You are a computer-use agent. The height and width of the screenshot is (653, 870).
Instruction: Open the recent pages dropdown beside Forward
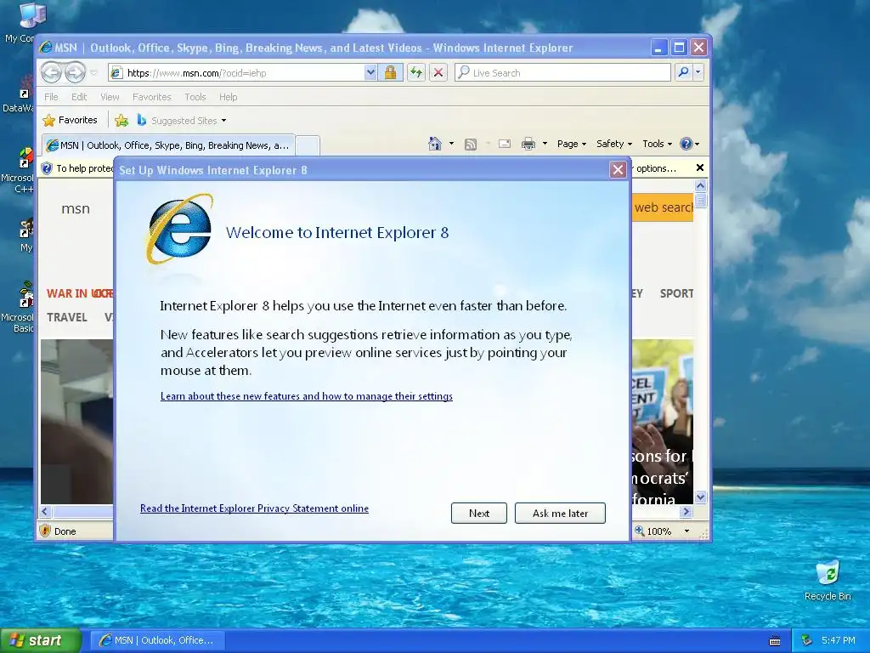pos(93,73)
